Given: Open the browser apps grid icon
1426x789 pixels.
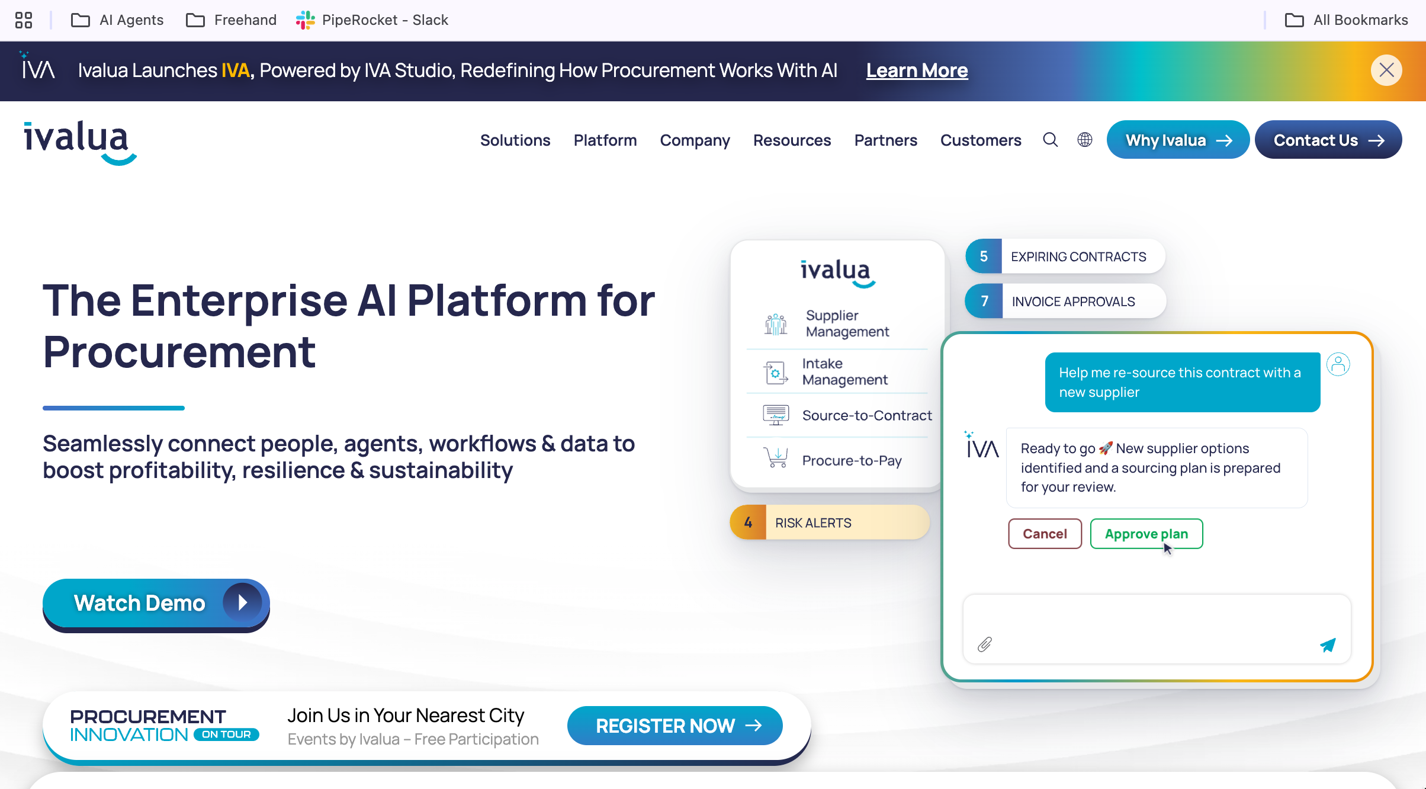Looking at the screenshot, I should pos(24,20).
